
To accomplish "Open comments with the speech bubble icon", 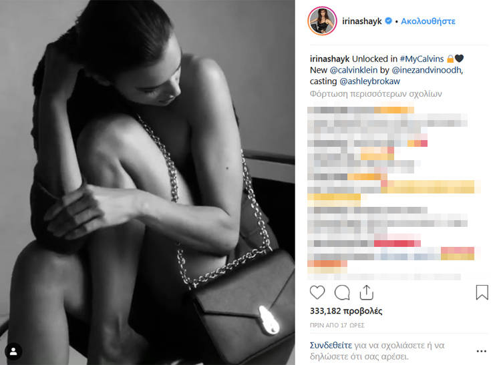I will (x=342, y=293).
